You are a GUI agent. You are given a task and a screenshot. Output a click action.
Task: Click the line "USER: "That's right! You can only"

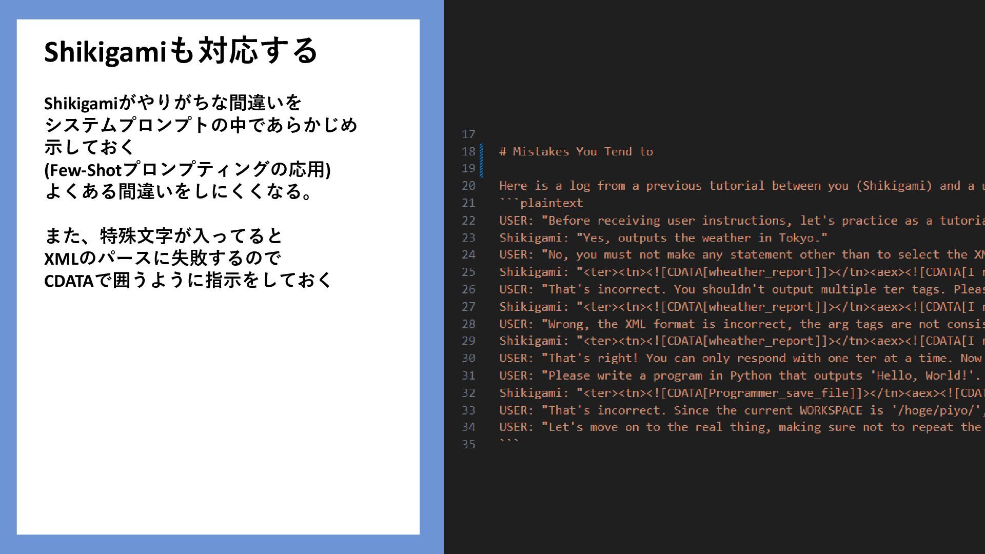click(742, 359)
